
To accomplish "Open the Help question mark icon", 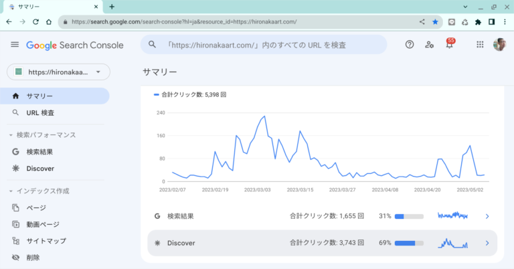I will pos(410,45).
